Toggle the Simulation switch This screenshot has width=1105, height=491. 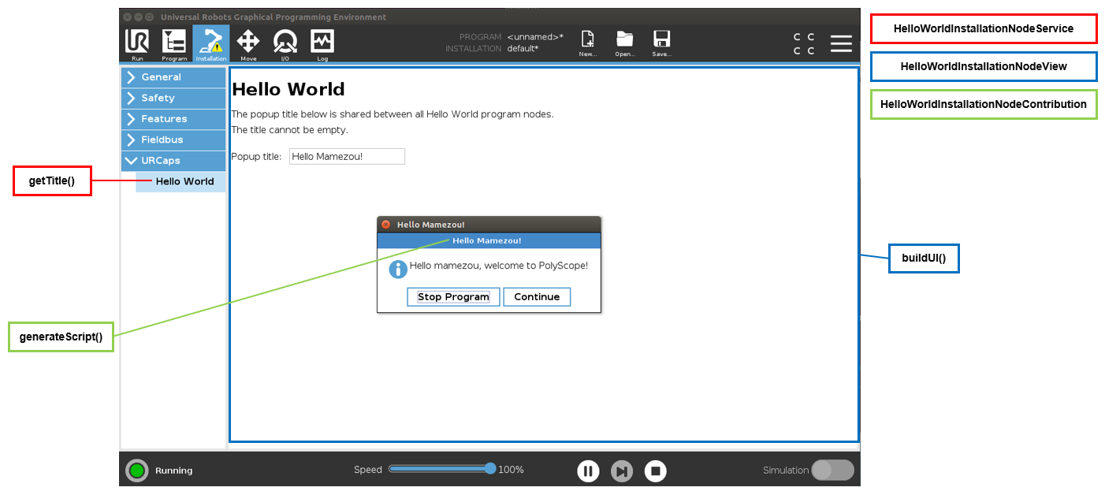click(x=832, y=470)
